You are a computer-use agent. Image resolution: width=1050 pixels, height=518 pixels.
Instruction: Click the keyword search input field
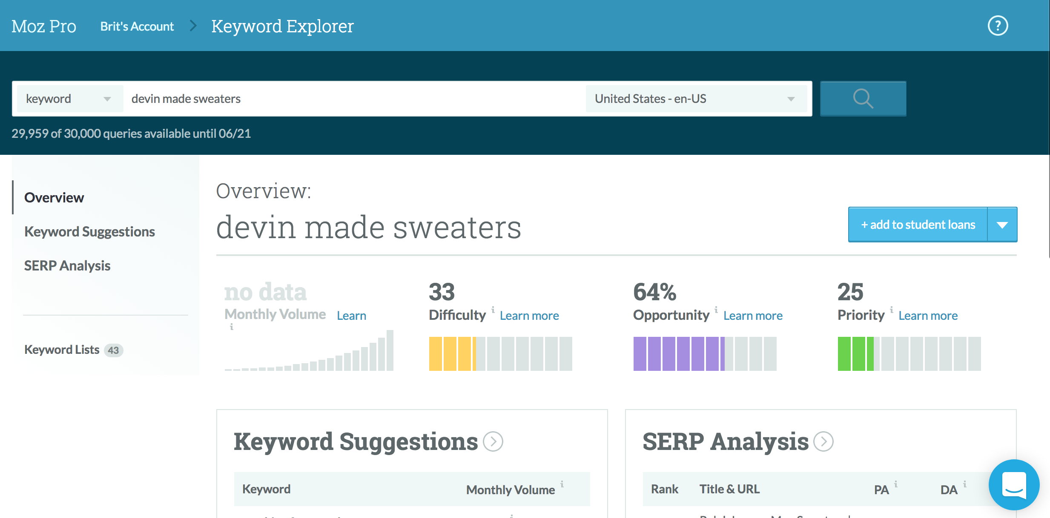354,98
